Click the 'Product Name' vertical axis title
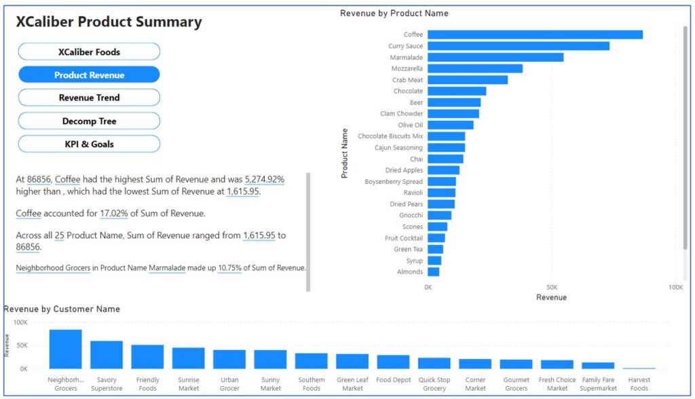The width and height of the screenshot is (695, 399). (x=344, y=153)
